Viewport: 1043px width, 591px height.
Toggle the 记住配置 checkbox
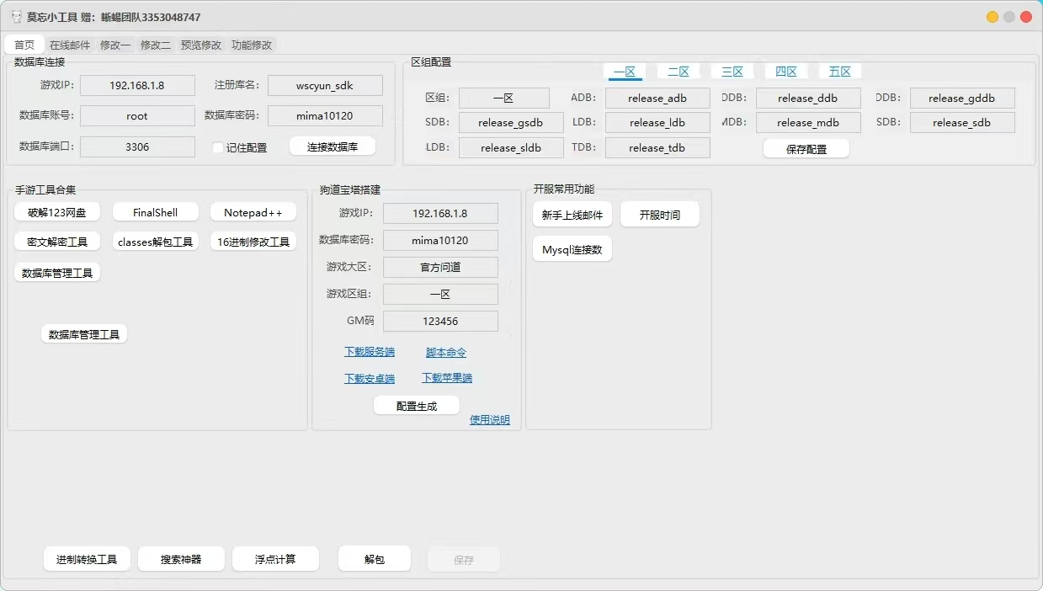[218, 147]
